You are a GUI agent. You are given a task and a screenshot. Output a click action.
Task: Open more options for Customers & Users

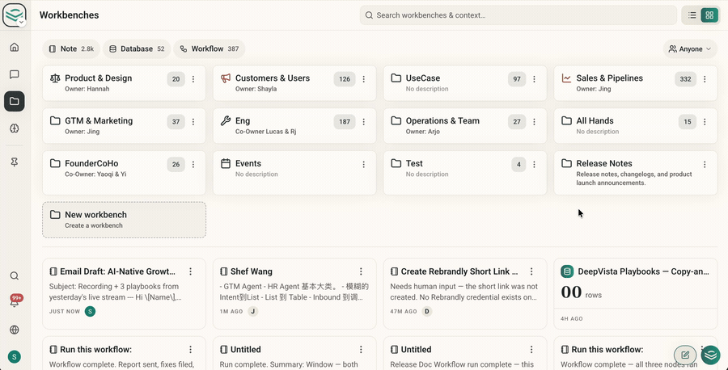click(364, 79)
